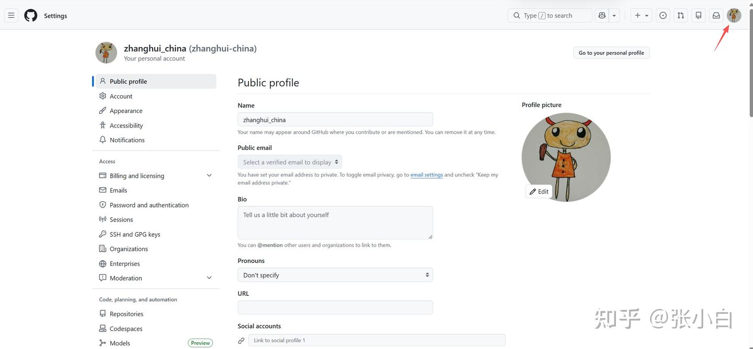This screenshot has width=753, height=349.
Task: Click the Bio text area
Action: [335, 223]
